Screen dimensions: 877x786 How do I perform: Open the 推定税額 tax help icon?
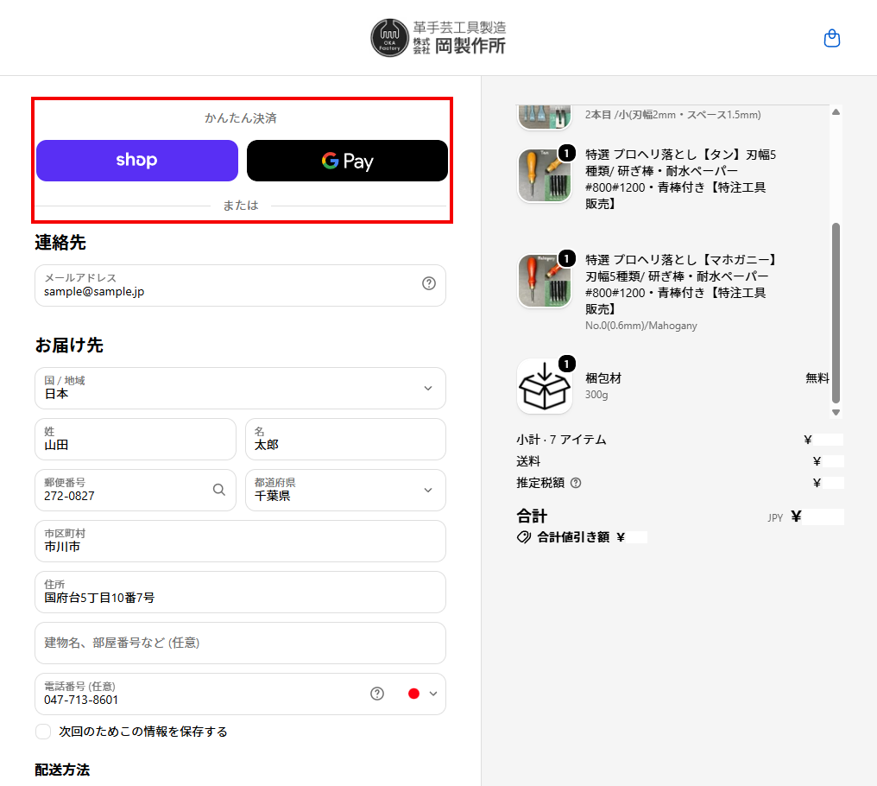(576, 483)
